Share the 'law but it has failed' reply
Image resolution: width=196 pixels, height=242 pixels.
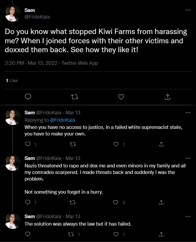tap(161, 234)
